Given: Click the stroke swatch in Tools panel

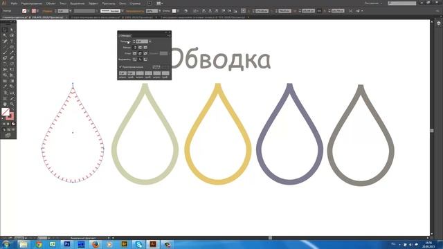Looking at the screenshot, I should (10, 116).
